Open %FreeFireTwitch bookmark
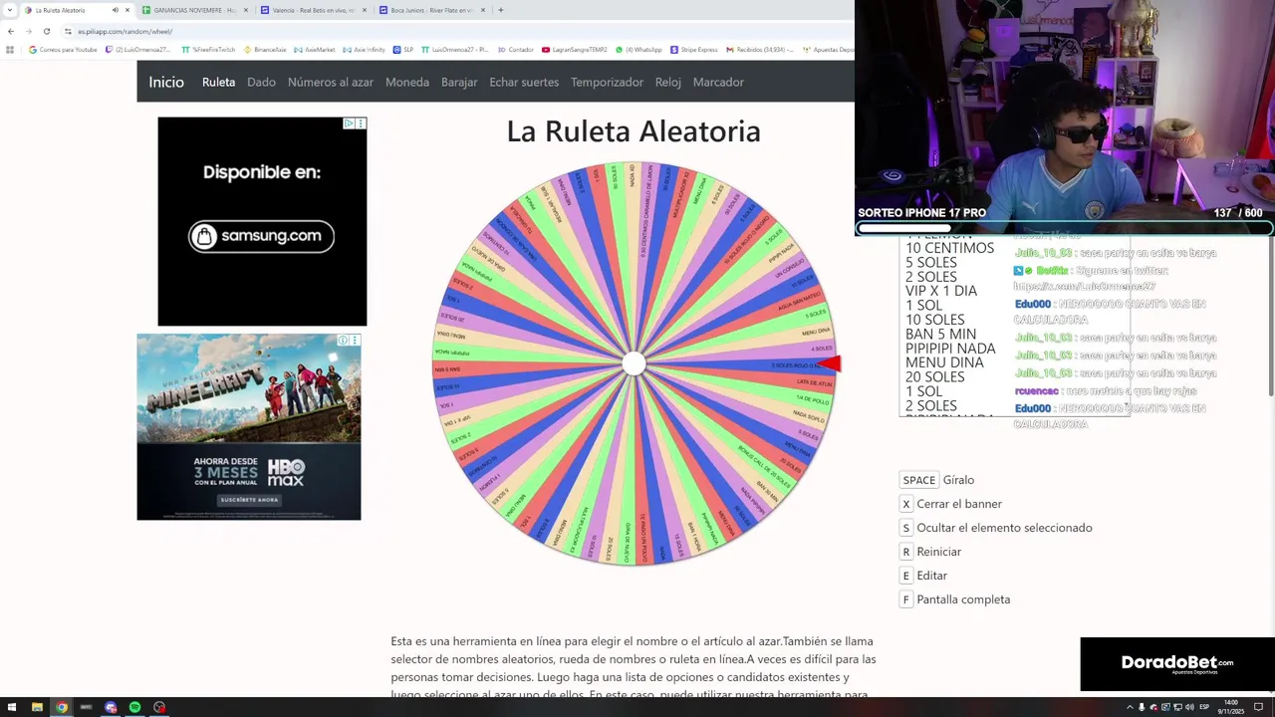This screenshot has width=1275, height=717. (208, 49)
